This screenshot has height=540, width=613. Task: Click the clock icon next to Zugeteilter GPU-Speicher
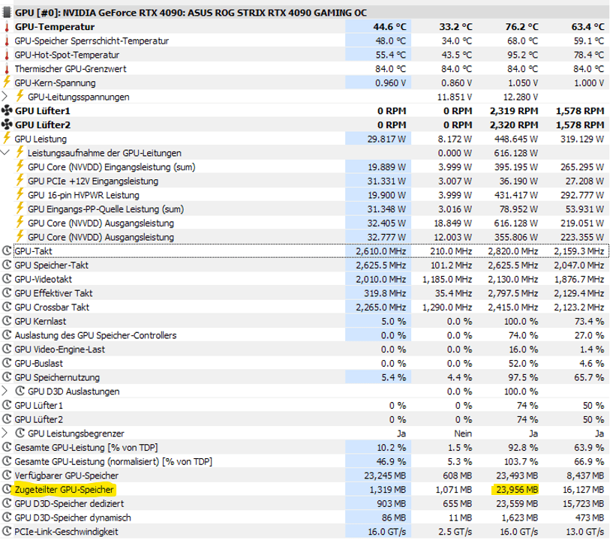click(x=7, y=489)
